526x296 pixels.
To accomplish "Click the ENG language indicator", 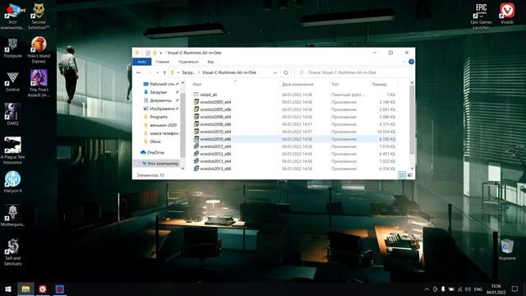I will [478, 289].
